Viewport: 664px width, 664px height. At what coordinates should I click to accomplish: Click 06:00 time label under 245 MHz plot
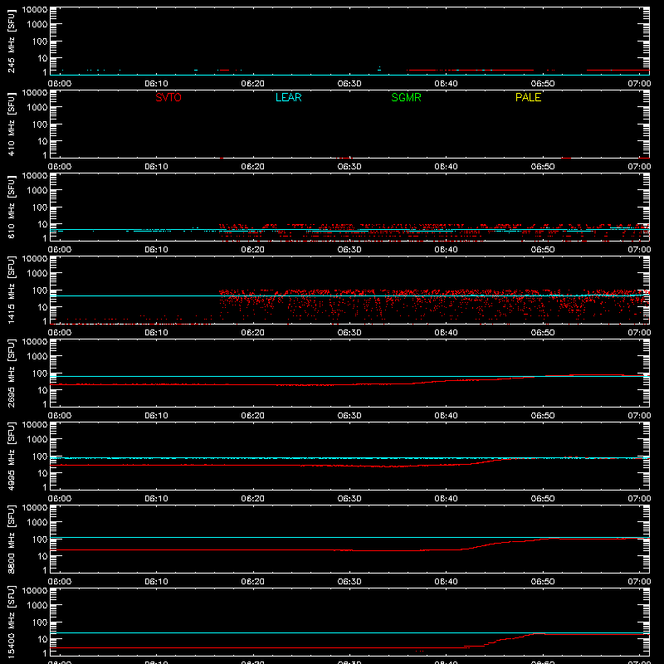(59, 84)
